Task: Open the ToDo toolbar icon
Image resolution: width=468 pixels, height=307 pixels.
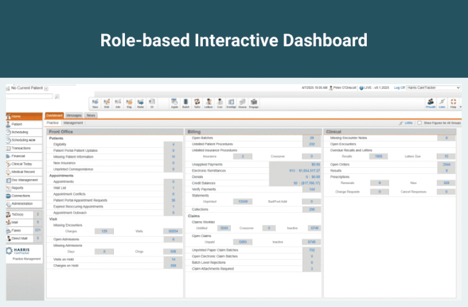Action: point(197,103)
